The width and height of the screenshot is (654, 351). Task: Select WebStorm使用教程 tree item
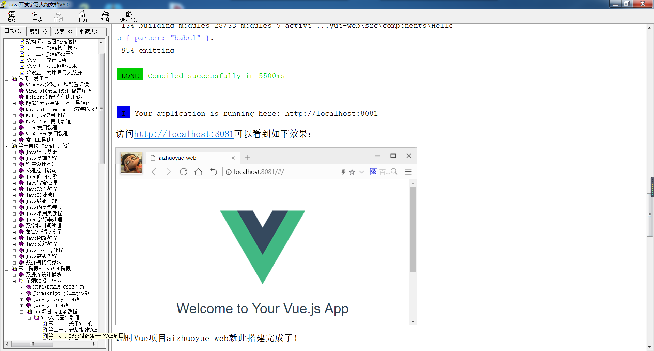(x=47, y=133)
